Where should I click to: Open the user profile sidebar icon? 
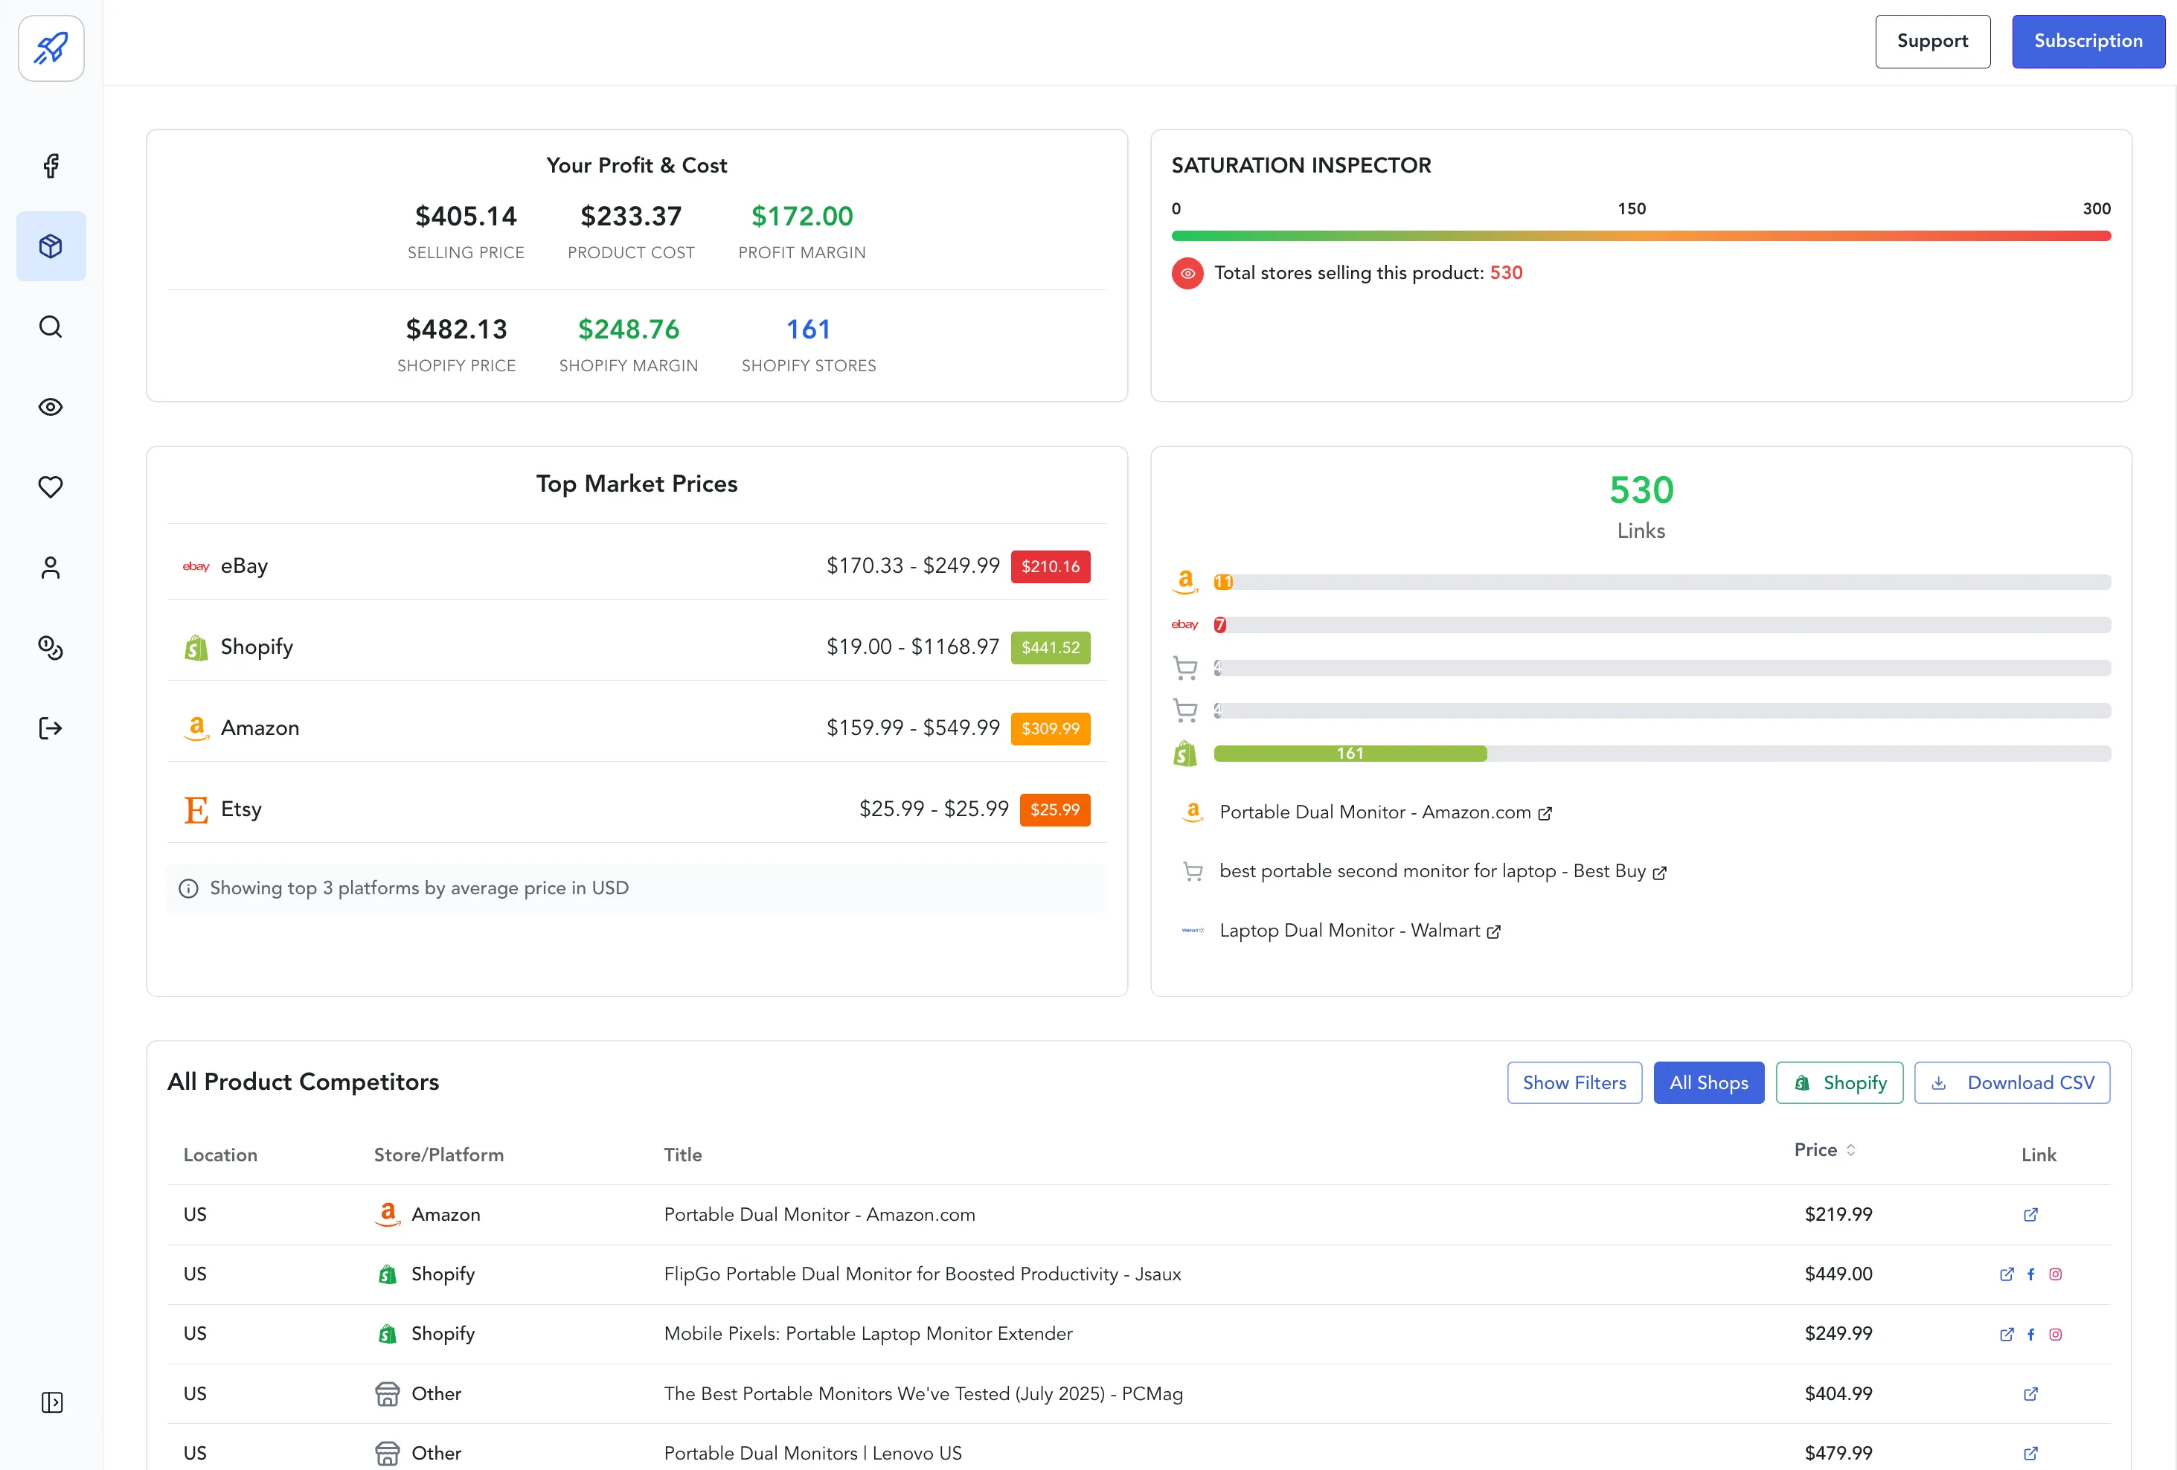click(x=51, y=568)
